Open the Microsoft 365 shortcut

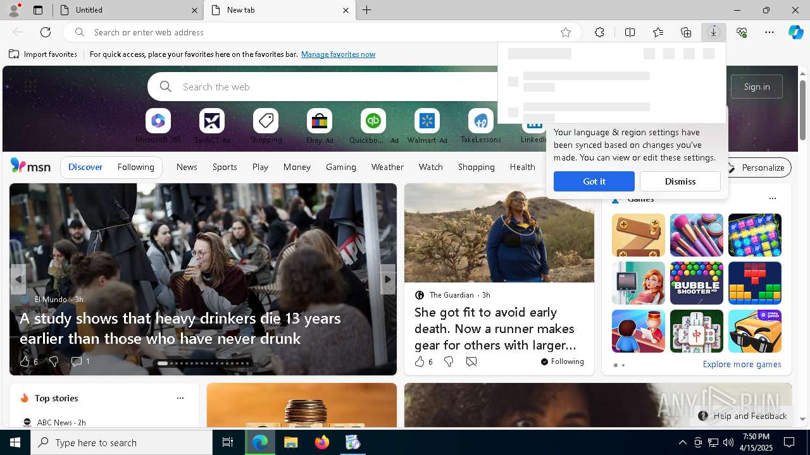158,126
